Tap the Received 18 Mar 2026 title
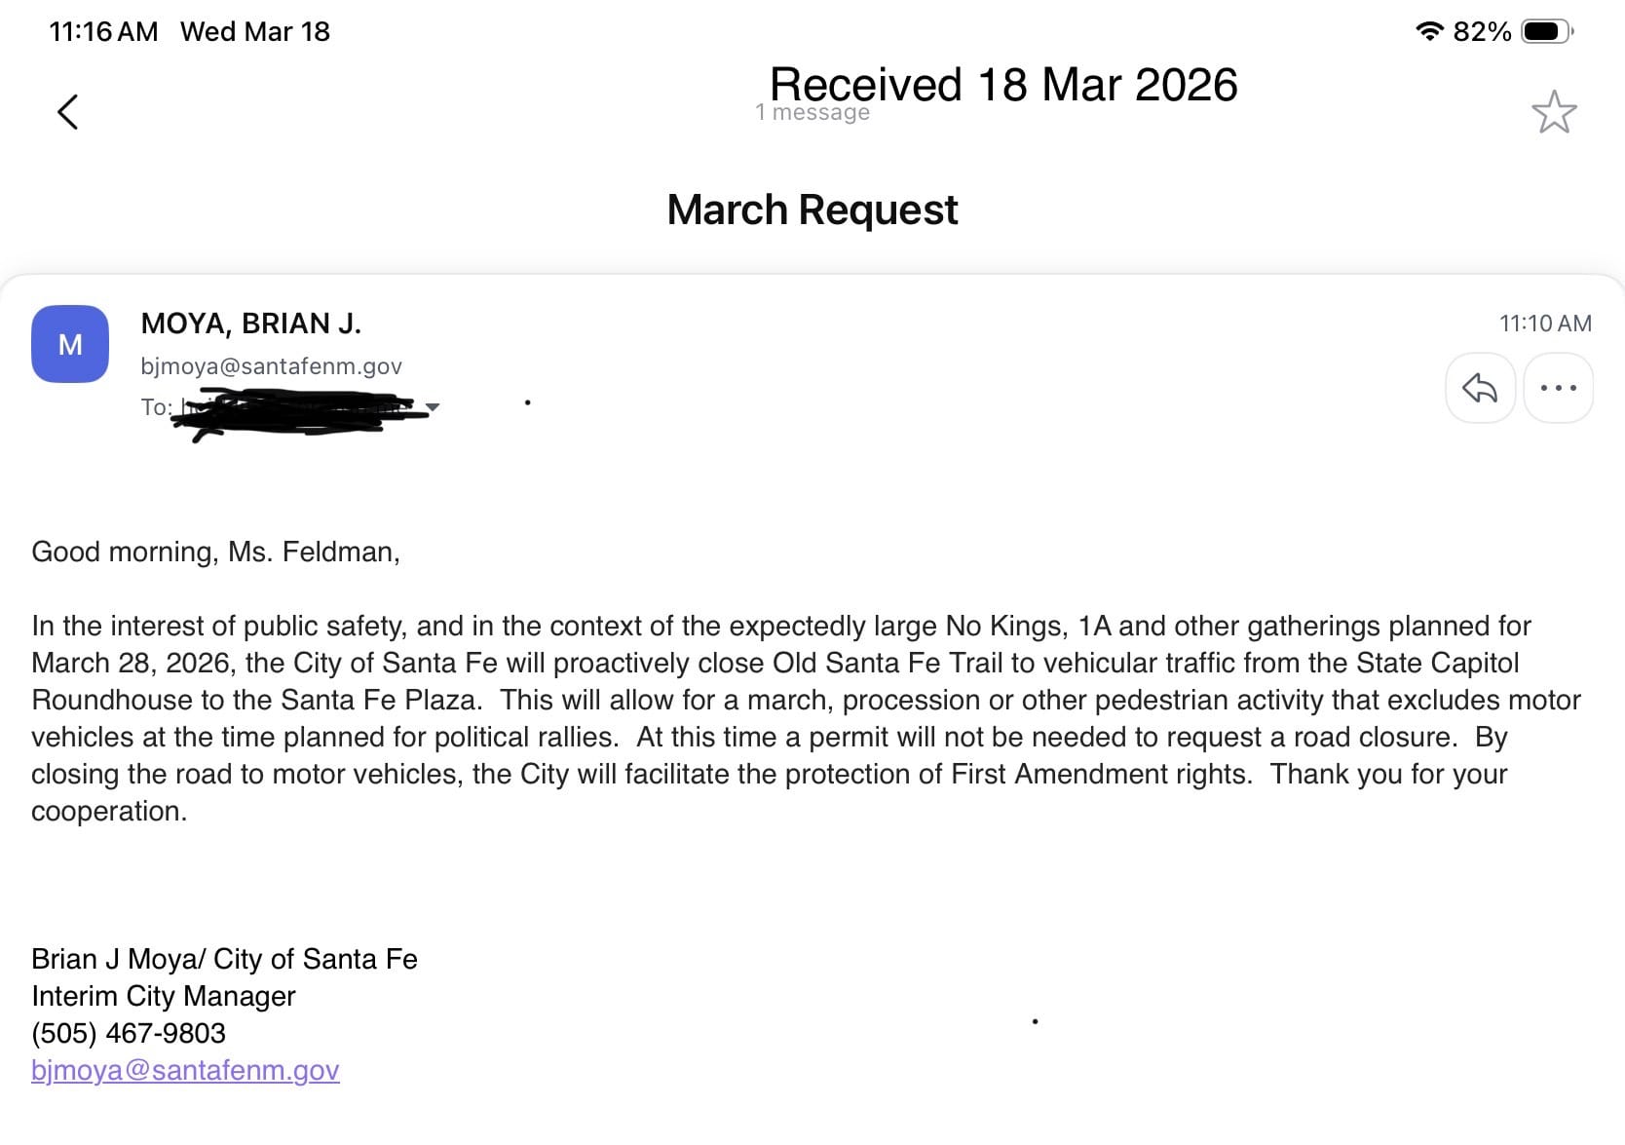 point(1003,85)
